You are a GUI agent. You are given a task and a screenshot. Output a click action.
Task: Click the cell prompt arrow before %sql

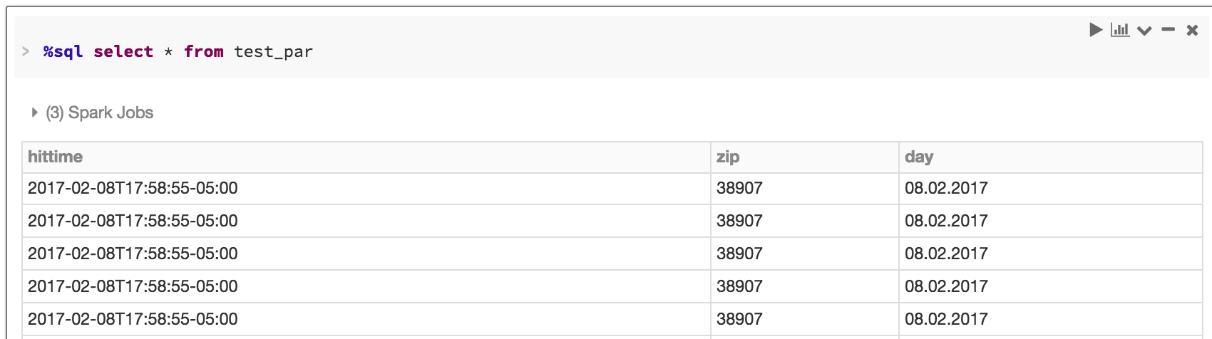(x=26, y=51)
